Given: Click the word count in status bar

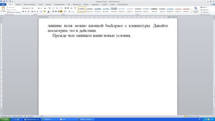Looking at the screenshot, I should (17, 117).
